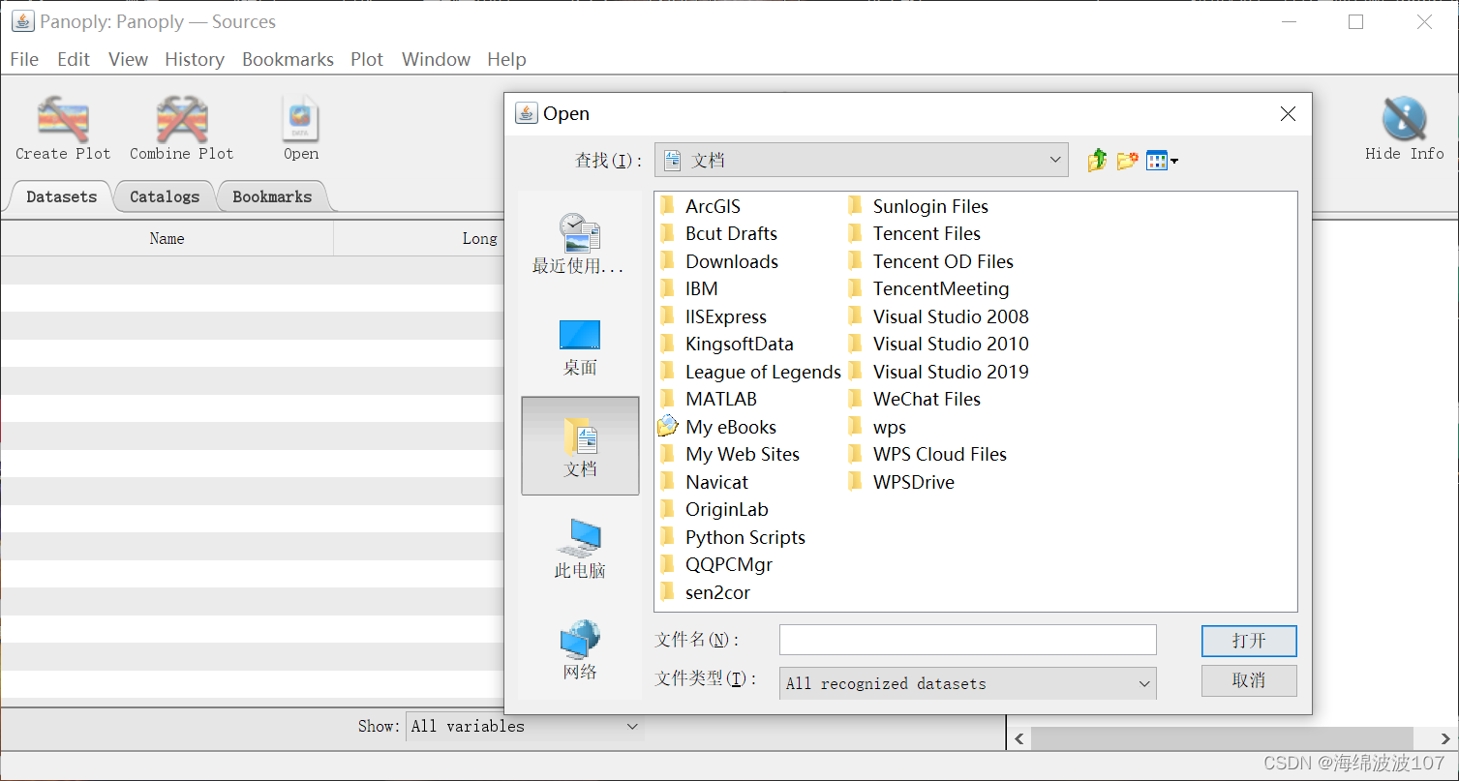Click the horizontal scrollbar right arrow
This screenshot has height=781, width=1459.
click(x=1446, y=738)
